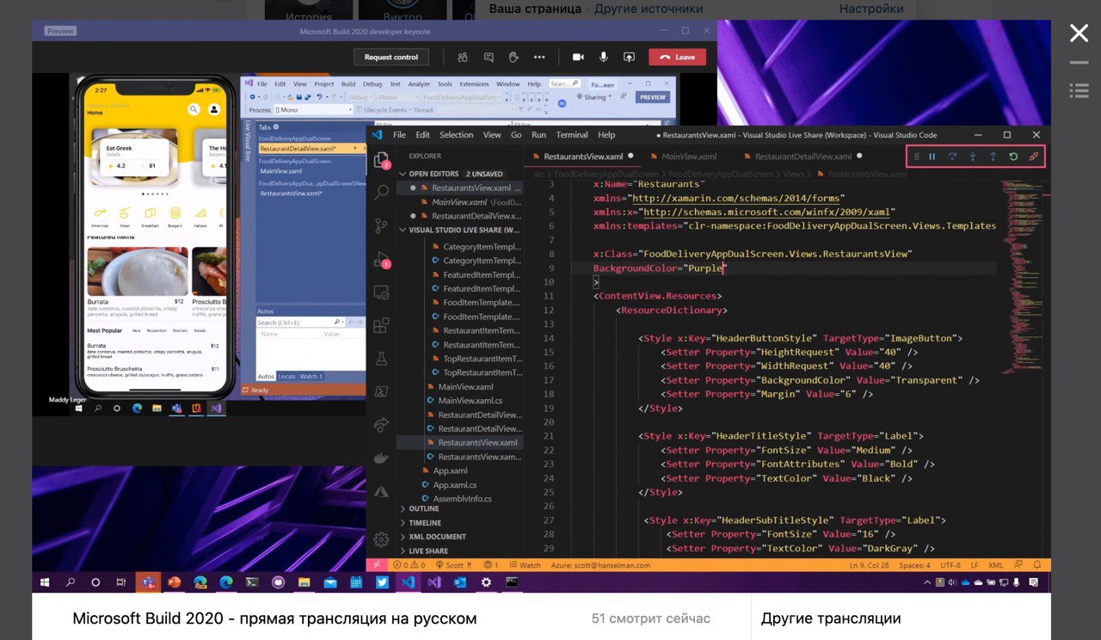Open the Docker whale icon in activity bar
Image resolution: width=1101 pixels, height=640 pixels.
pyautogui.click(x=381, y=458)
